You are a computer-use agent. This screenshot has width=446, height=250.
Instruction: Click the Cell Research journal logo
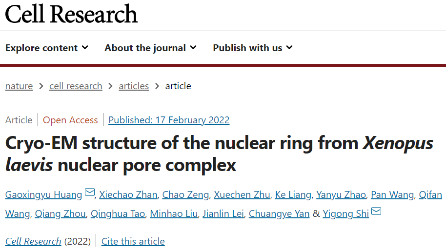point(71,14)
